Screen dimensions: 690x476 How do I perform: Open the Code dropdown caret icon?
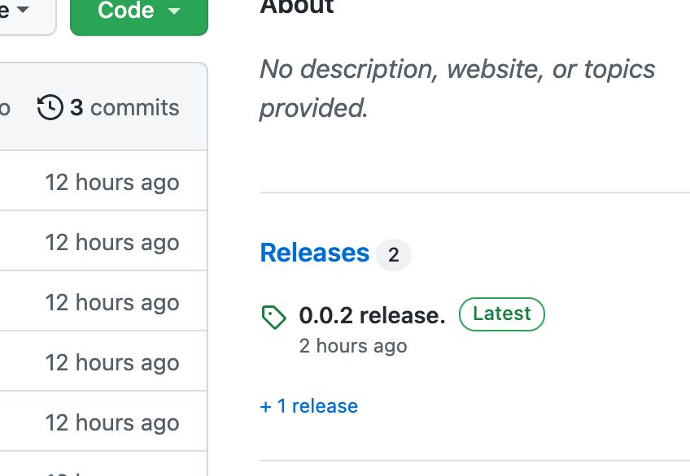pos(173,11)
